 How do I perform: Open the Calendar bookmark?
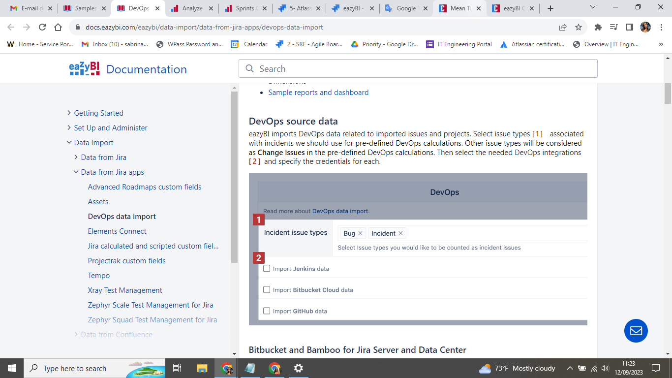[249, 44]
